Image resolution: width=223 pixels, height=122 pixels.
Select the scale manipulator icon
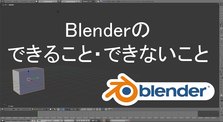pos(68,110)
